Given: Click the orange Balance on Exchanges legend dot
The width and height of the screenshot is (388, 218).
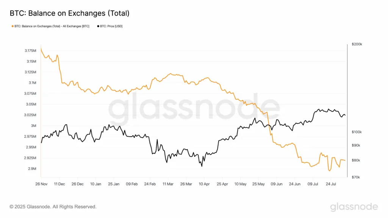Looking at the screenshot, I should [13, 26].
